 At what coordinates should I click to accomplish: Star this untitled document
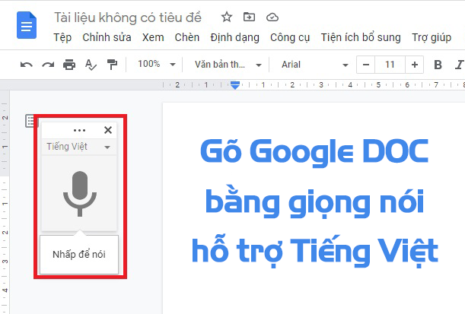coord(227,17)
